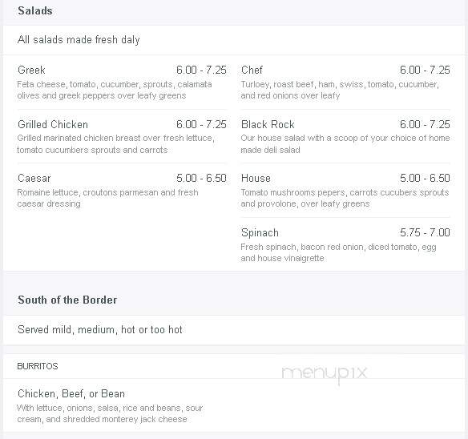Select the Black Rock salad title
This screenshot has width=468, height=439.
point(268,124)
